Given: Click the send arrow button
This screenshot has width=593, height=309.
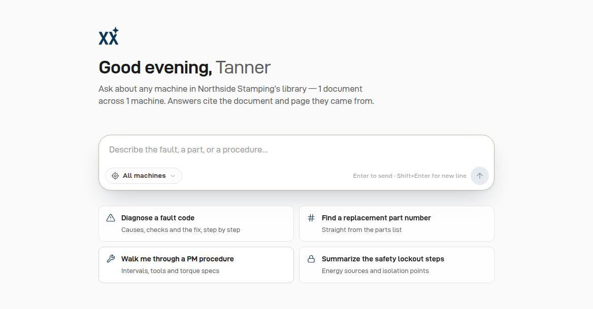Looking at the screenshot, I should pos(480,176).
